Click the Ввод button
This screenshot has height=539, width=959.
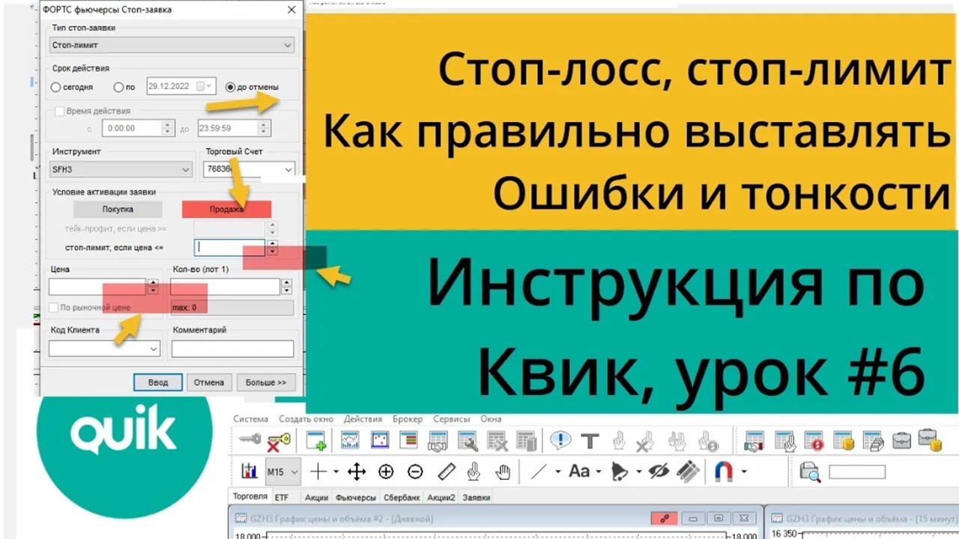157,382
